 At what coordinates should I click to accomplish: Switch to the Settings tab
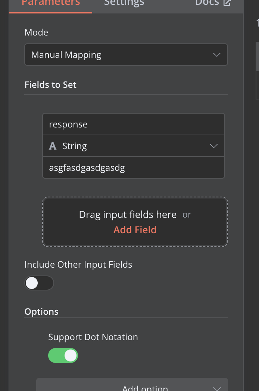click(124, 3)
